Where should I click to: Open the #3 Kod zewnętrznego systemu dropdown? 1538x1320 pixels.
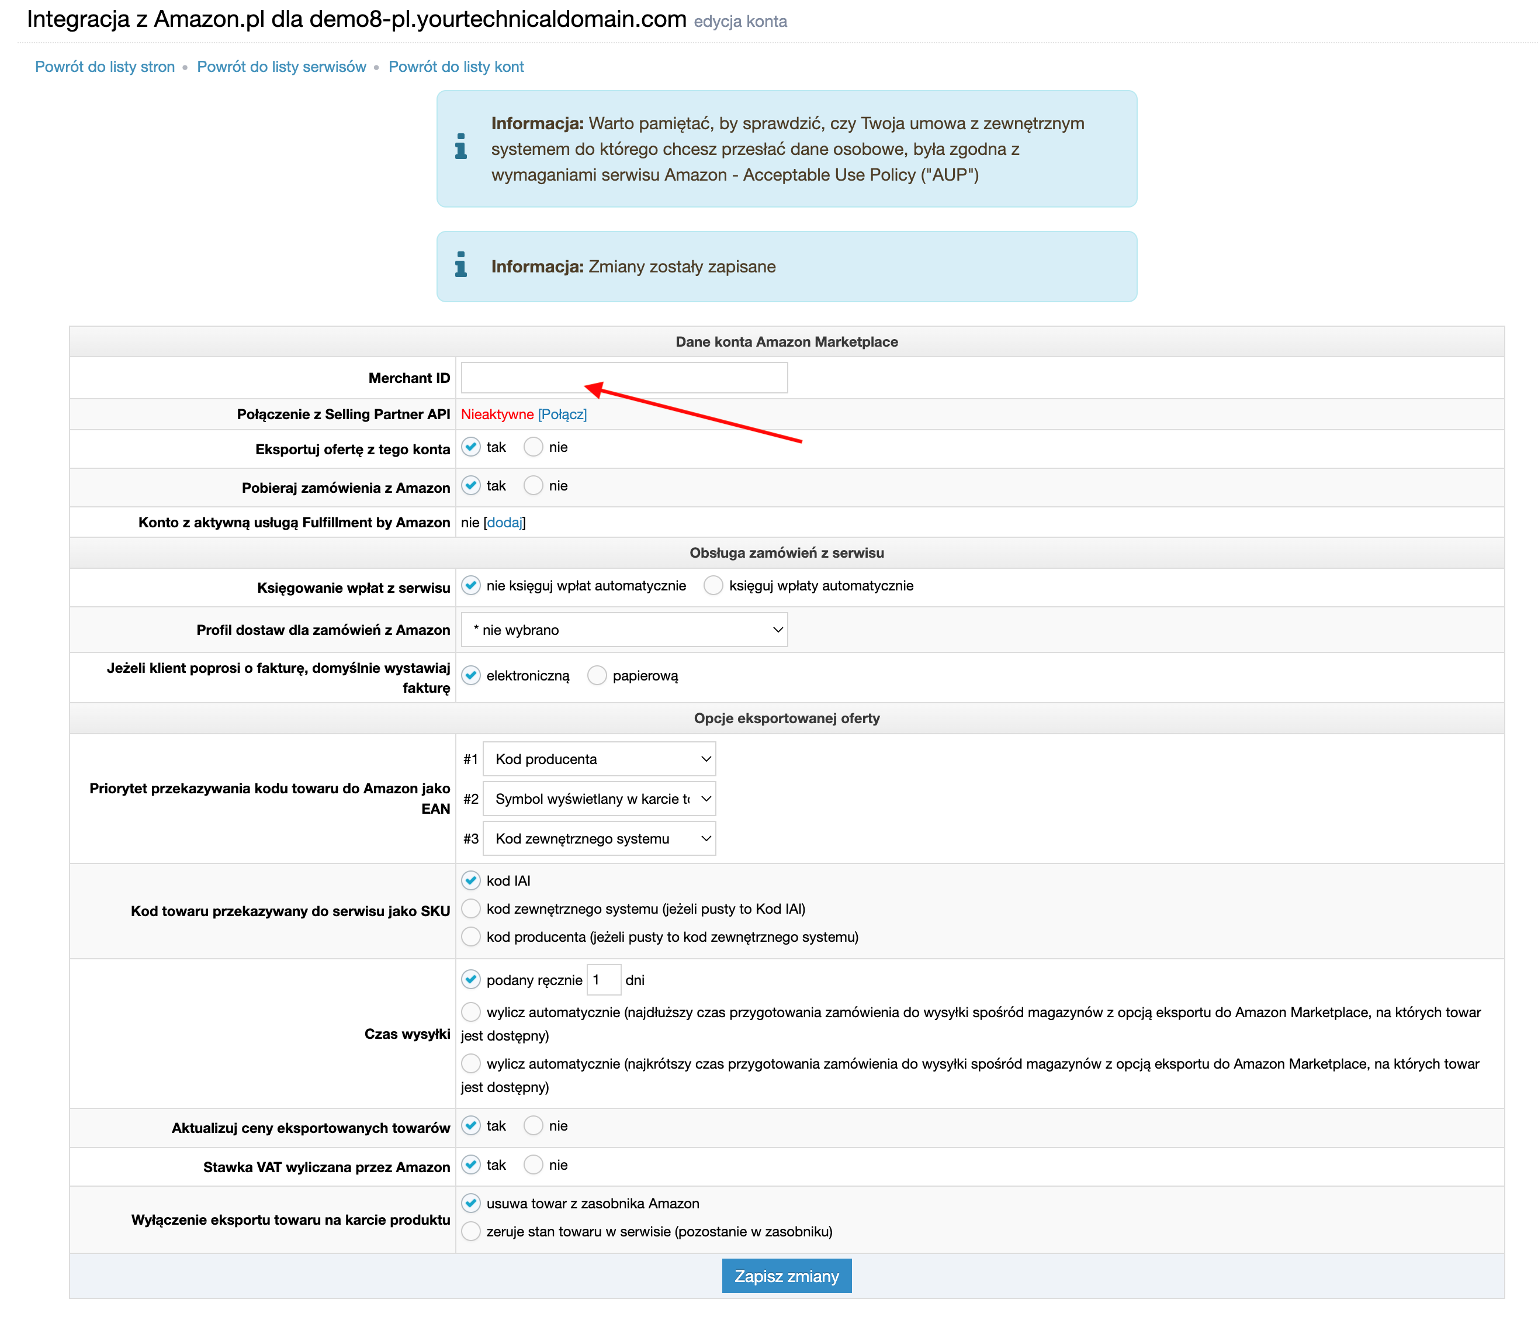pyautogui.click(x=599, y=838)
